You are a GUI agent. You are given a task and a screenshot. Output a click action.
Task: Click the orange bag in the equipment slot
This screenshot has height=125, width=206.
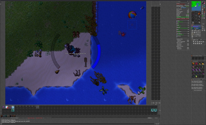[199, 14]
